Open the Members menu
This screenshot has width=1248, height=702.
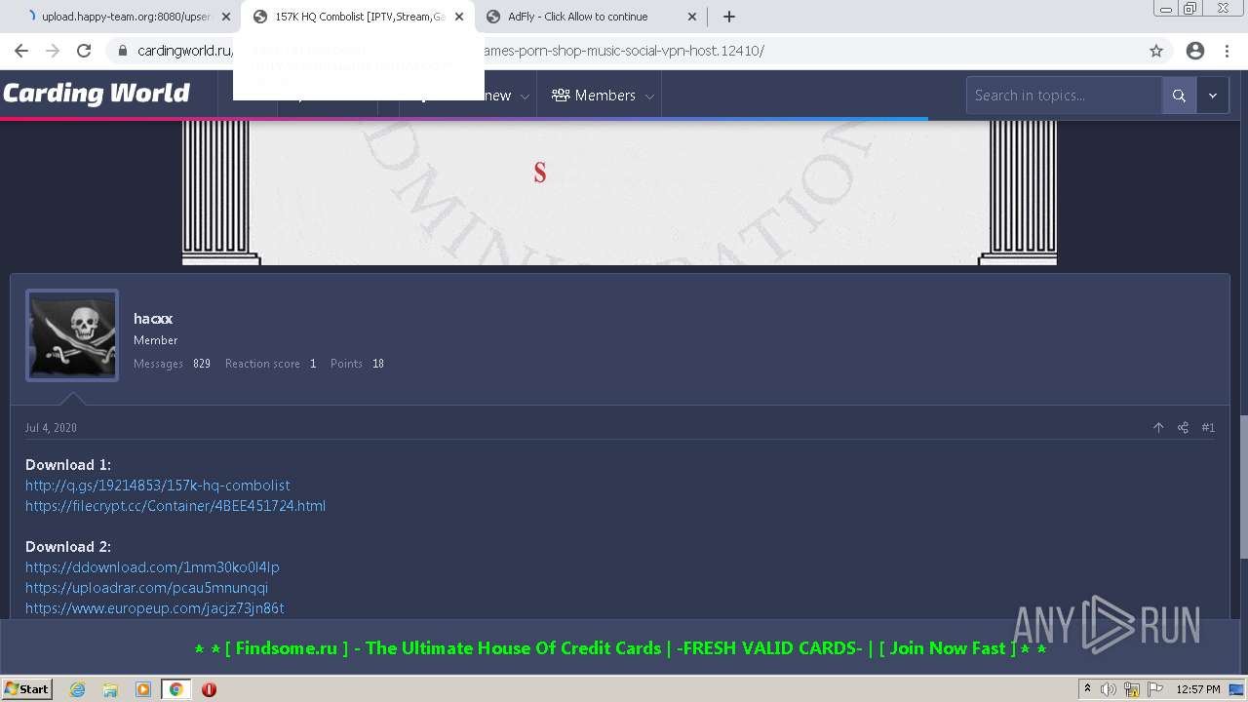coord(594,96)
